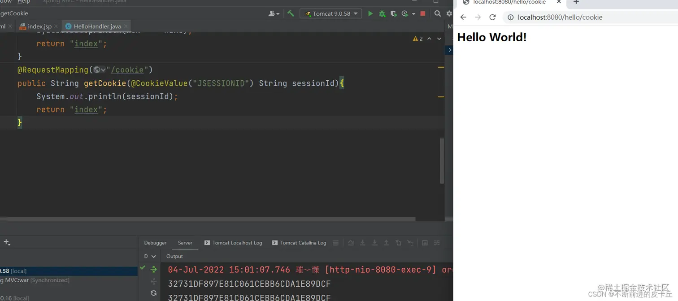This screenshot has height=301, width=678.
Task: Open the Tomcat Localhost Log tab
Action: point(233,243)
